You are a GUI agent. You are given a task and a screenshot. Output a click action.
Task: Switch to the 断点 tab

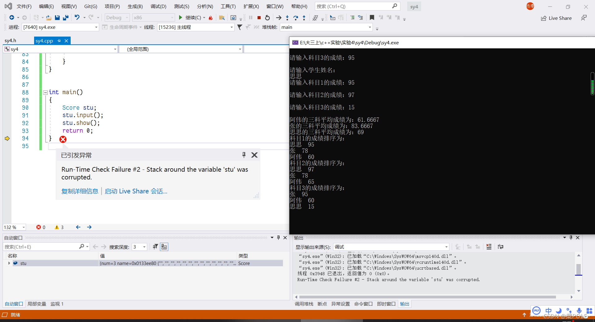point(322,304)
